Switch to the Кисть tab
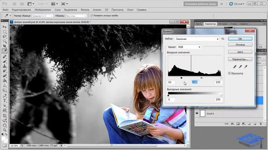 coord(198,24)
